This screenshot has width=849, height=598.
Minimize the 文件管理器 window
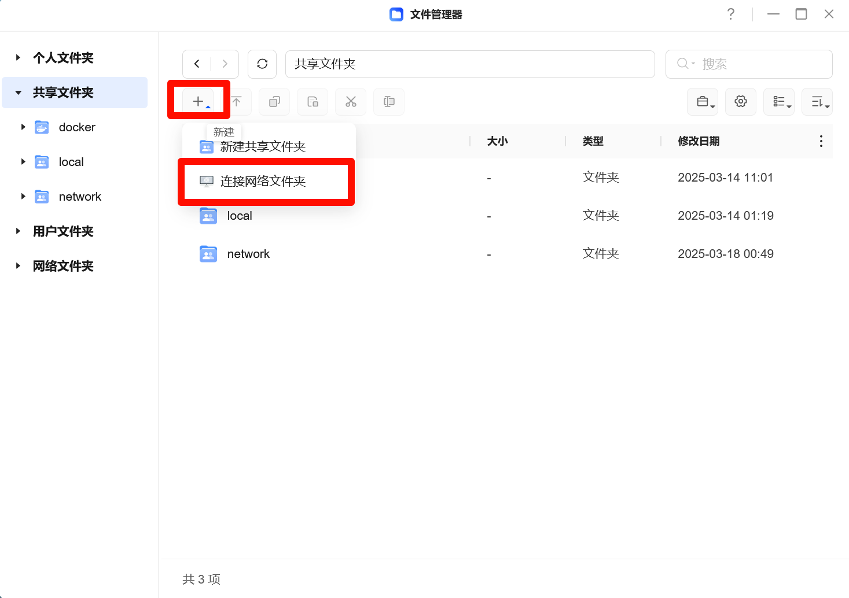click(x=773, y=14)
